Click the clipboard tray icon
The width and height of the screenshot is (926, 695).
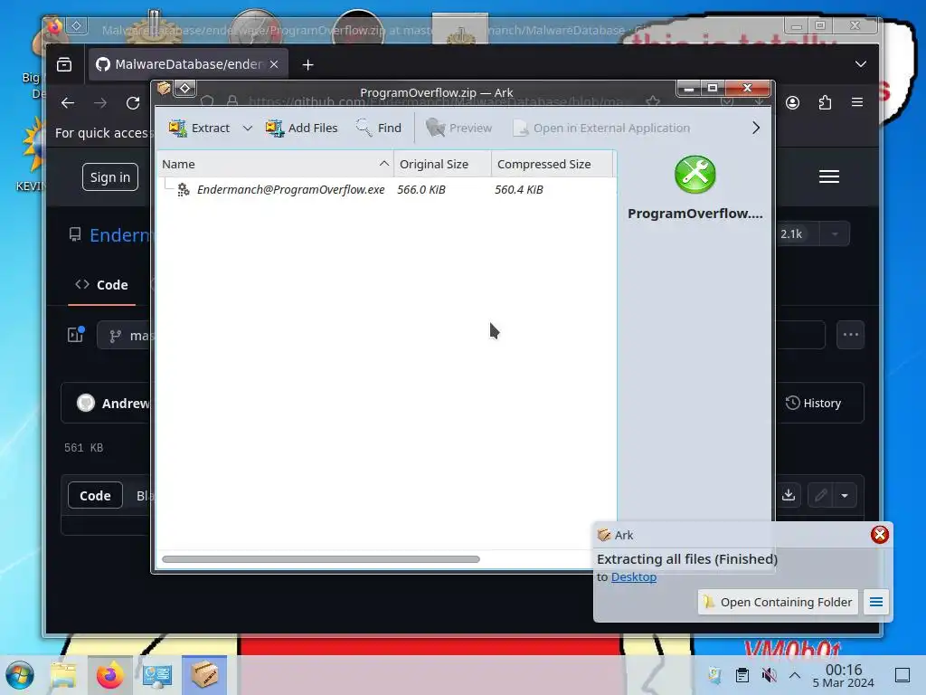(742, 675)
